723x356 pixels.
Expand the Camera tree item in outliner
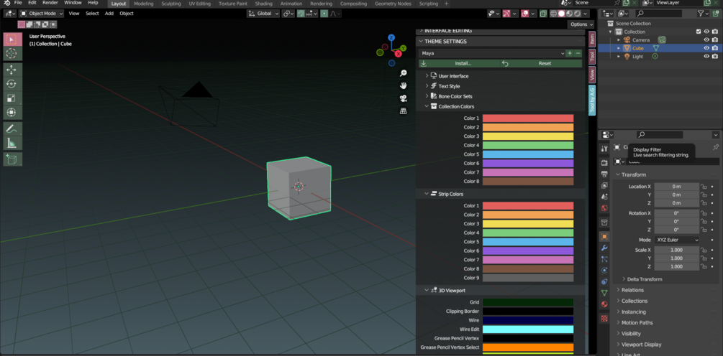coord(619,40)
